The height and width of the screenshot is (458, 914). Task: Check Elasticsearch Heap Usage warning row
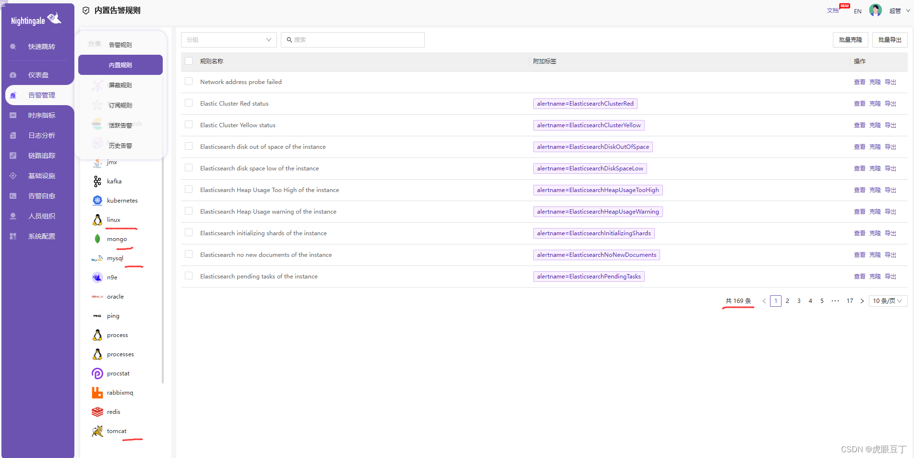click(189, 211)
